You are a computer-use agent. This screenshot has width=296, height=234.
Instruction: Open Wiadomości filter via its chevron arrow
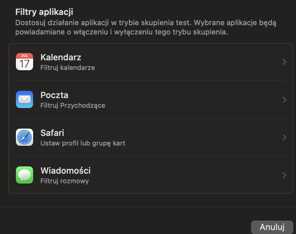coord(284,175)
